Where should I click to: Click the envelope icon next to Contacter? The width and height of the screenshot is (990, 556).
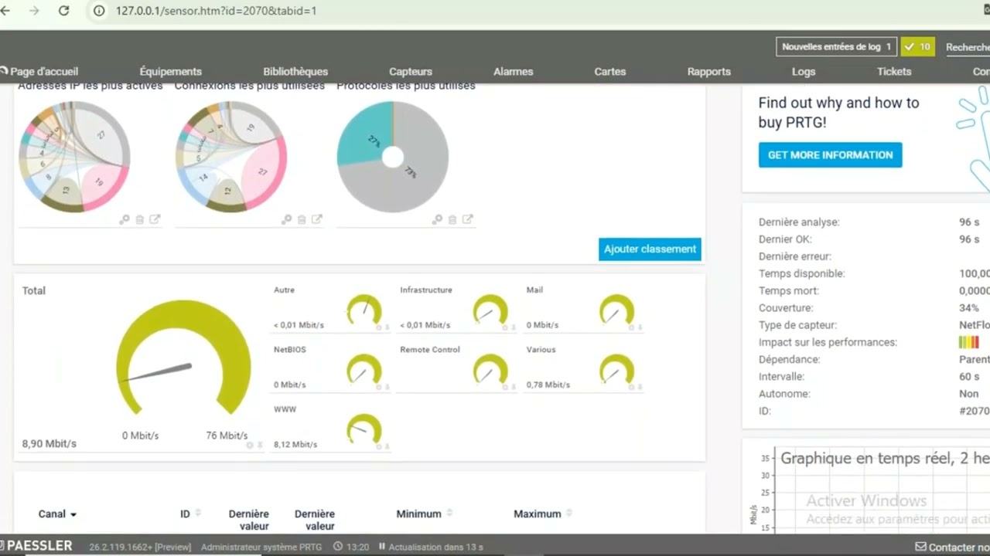(920, 547)
